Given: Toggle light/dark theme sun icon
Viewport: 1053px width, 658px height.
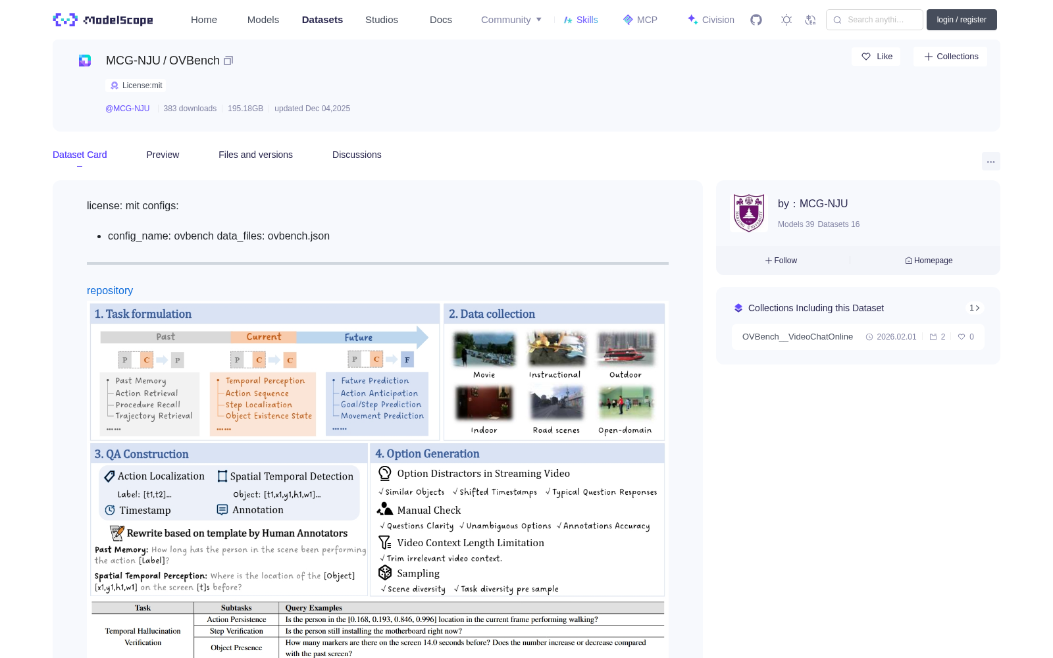Looking at the screenshot, I should [x=786, y=20].
